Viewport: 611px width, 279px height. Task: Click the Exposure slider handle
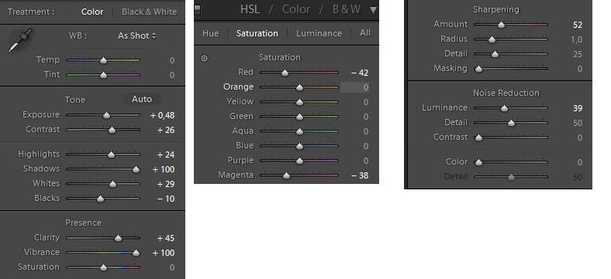(x=106, y=115)
